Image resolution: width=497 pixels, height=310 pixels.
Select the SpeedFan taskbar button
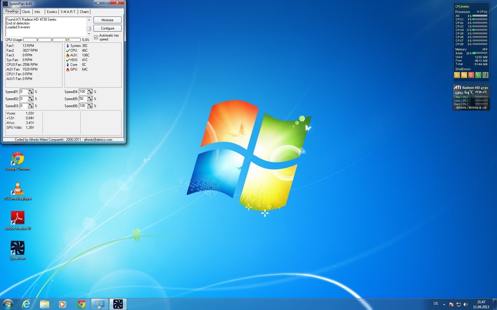(118, 304)
